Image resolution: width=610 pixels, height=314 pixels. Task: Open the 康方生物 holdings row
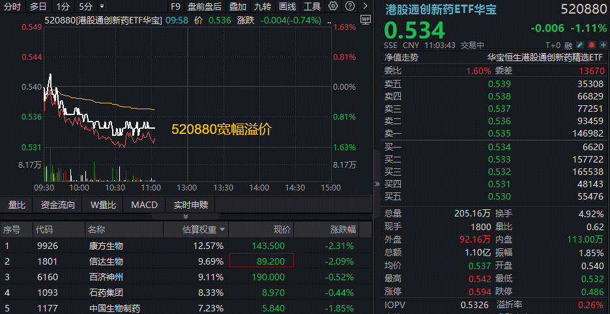(106, 246)
